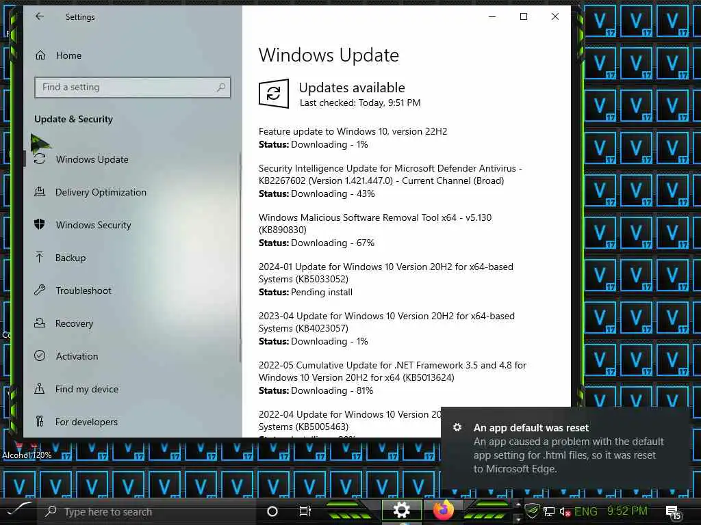Viewport: 701px width, 525px height.
Task: Open Cortana circle icon on taskbar
Action: (272, 511)
